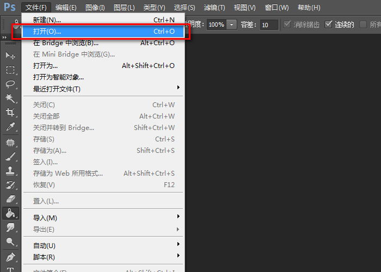Click the opacity 100% value field

pyautogui.click(x=217, y=24)
